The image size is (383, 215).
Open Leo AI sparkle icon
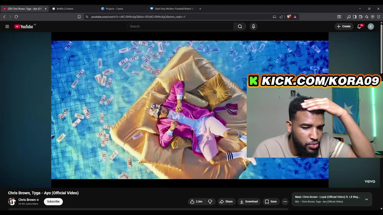coord(367,17)
